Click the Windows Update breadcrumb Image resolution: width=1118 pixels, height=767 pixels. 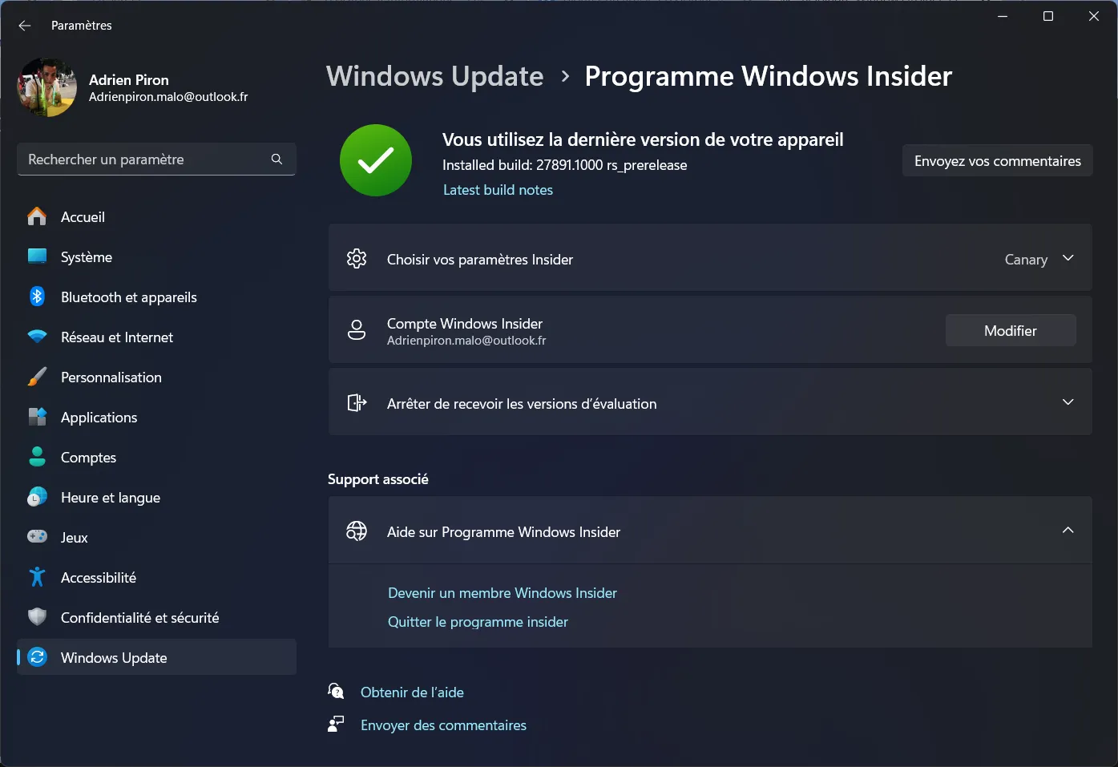coord(435,76)
